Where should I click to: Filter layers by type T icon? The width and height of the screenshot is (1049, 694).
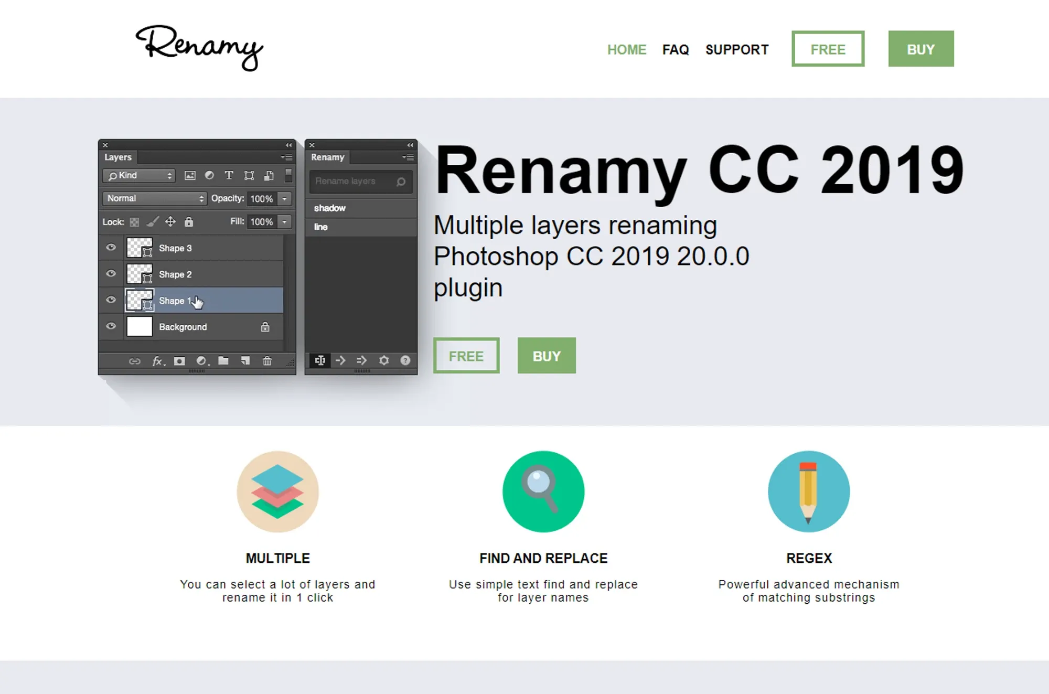pyautogui.click(x=229, y=175)
